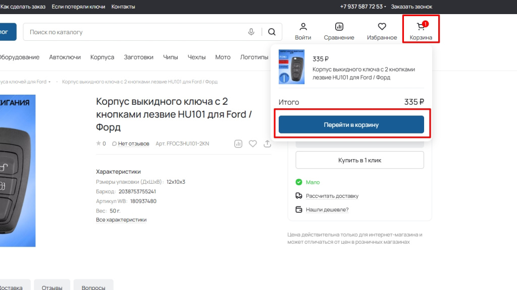Expand Все характеристики list
Screen dimensions: 517x290
[121, 220]
